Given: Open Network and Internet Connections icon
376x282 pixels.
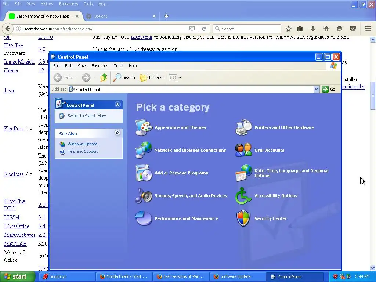Looking at the screenshot, I should pos(144,150).
